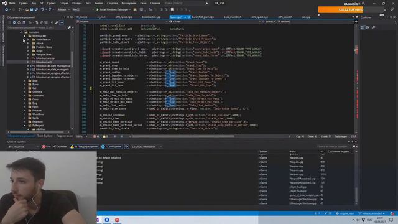Close the active buner.cpp tab
The height and width of the screenshot is (224, 398).
[x=189, y=17]
